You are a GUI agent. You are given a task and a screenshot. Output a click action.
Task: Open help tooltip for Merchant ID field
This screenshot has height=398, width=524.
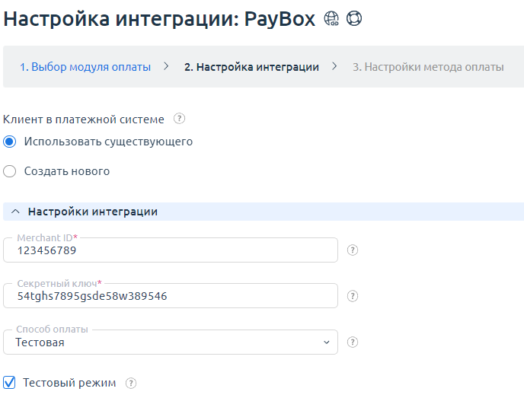point(353,250)
